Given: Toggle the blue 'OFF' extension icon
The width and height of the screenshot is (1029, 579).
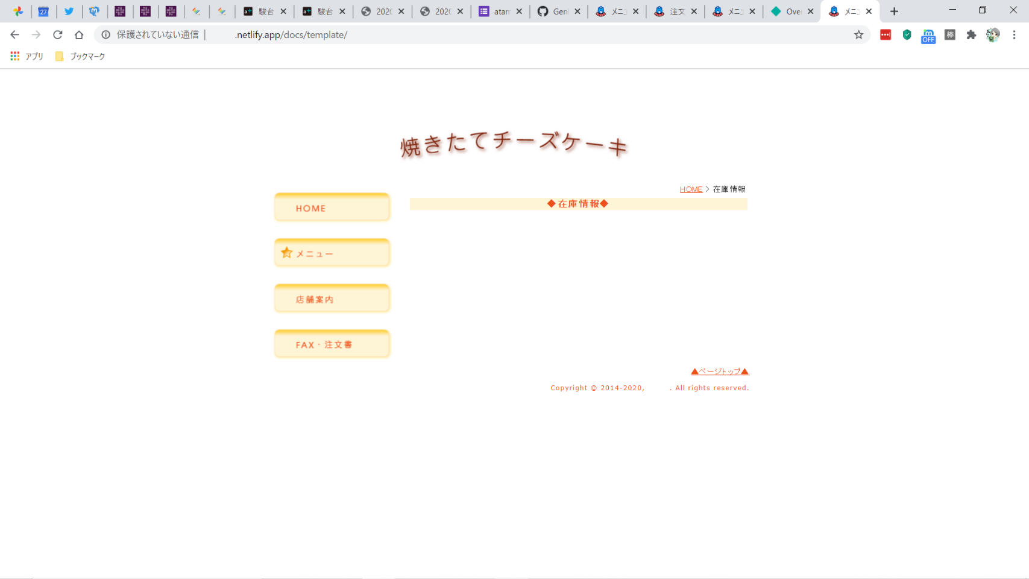Looking at the screenshot, I should coord(928,36).
